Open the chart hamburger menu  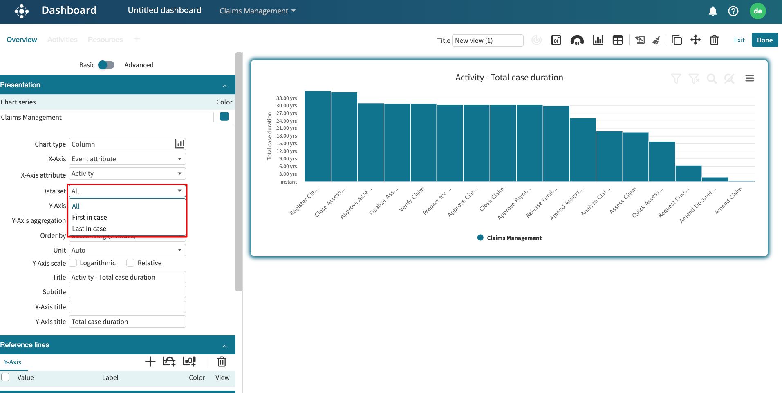point(749,78)
